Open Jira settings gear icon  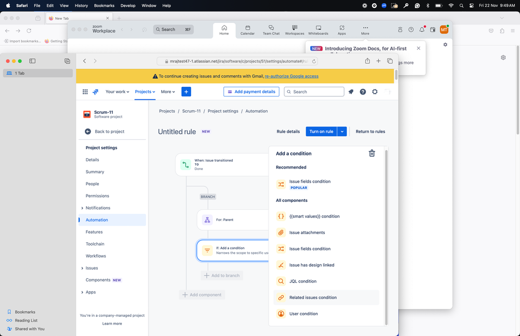[375, 92]
